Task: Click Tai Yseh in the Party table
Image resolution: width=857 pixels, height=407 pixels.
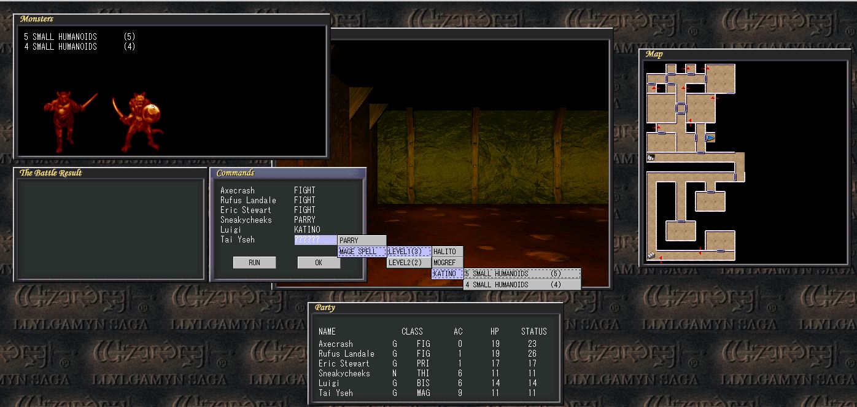Action: pyautogui.click(x=336, y=393)
